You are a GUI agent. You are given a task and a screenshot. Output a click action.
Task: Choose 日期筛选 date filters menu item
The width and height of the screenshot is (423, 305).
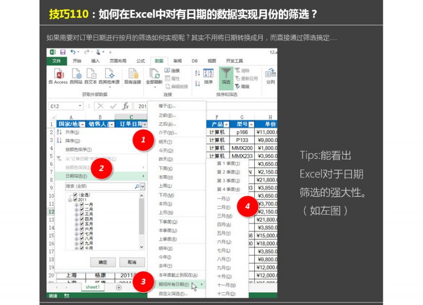coord(101,176)
